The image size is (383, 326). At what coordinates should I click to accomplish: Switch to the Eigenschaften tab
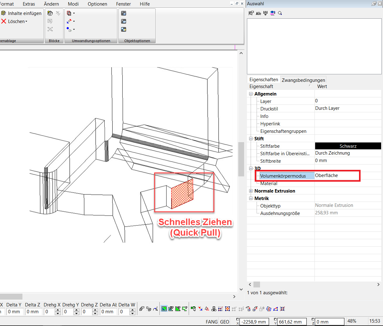click(264, 80)
